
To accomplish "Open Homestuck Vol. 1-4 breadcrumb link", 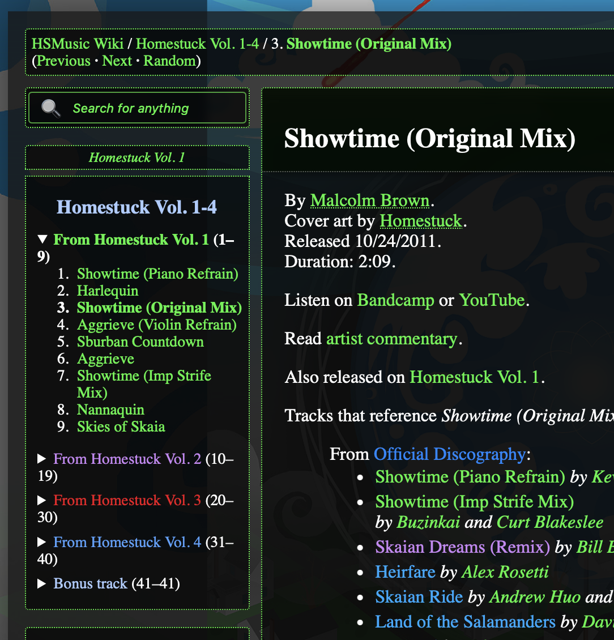I will (197, 44).
